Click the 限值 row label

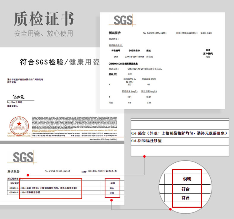[111, 103]
